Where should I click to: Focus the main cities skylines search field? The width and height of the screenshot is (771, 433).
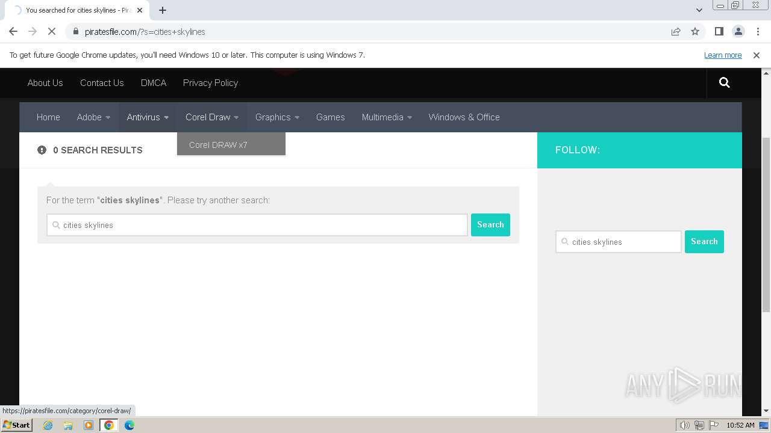[x=257, y=225]
